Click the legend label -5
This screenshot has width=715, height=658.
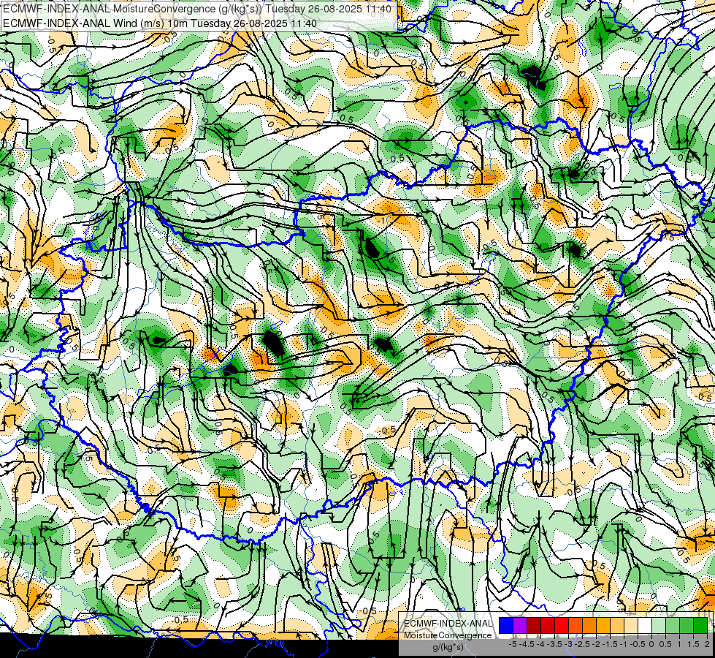[x=513, y=644]
